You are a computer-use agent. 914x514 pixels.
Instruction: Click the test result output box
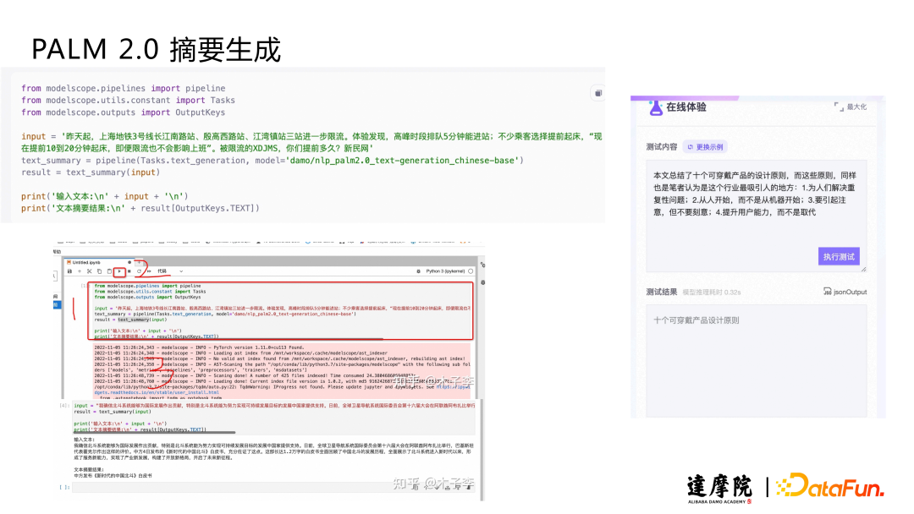click(x=756, y=361)
